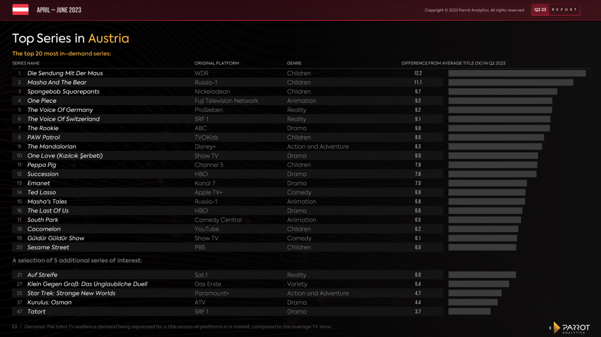Click the YouTube platform cell
Image resolution: width=601 pixels, height=337 pixels.
(x=207, y=229)
